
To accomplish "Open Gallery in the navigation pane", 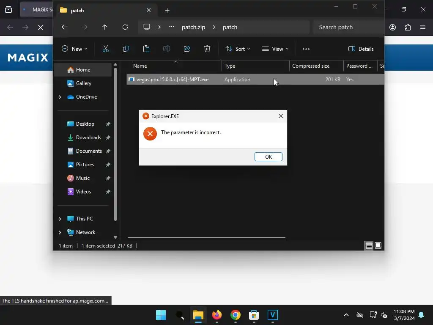I will (83, 83).
